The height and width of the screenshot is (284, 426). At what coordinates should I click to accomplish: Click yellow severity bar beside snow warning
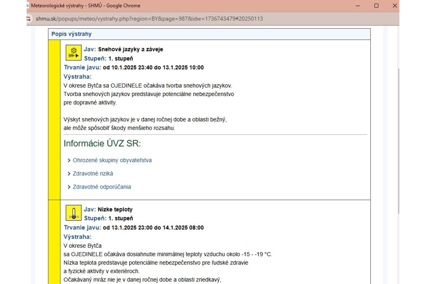(54, 120)
